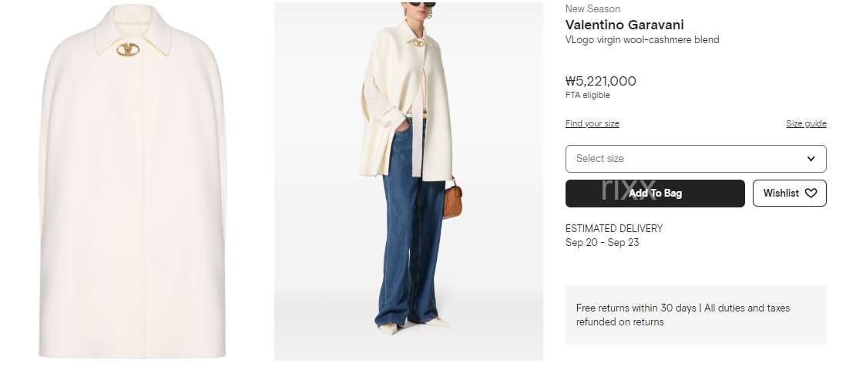Click the Free returns within 30 days banner
The width and height of the screenshot is (846, 367).
(696, 315)
